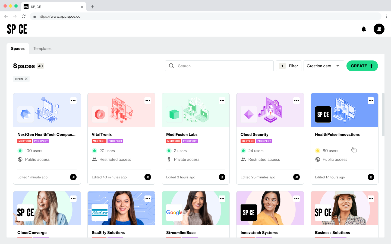Click the magnifier icon in the search bar

point(171,66)
